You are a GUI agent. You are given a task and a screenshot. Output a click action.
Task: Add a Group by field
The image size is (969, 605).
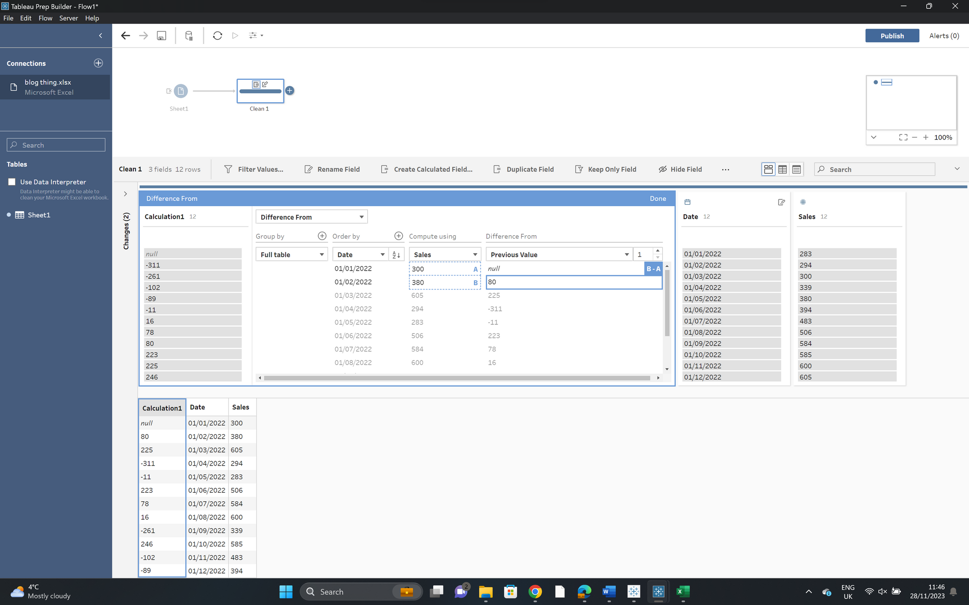click(322, 236)
